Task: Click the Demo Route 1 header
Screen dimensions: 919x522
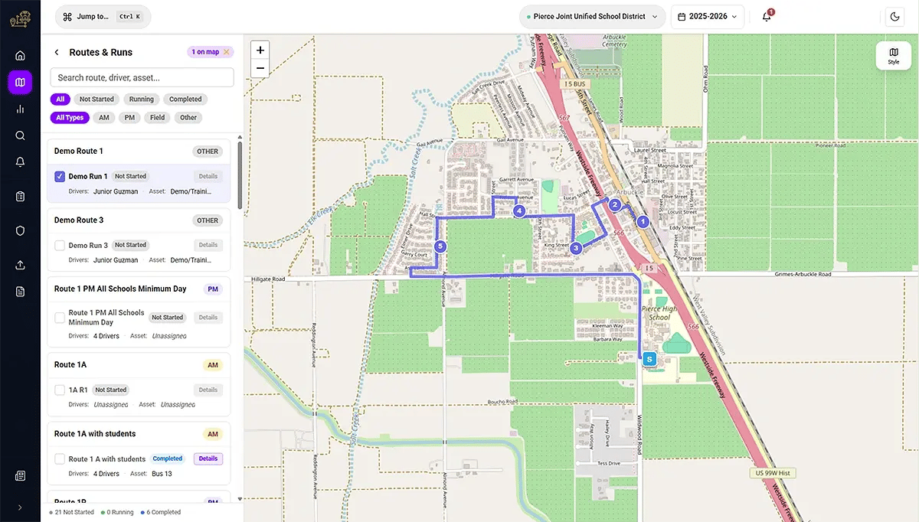Action: tap(139, 152)
